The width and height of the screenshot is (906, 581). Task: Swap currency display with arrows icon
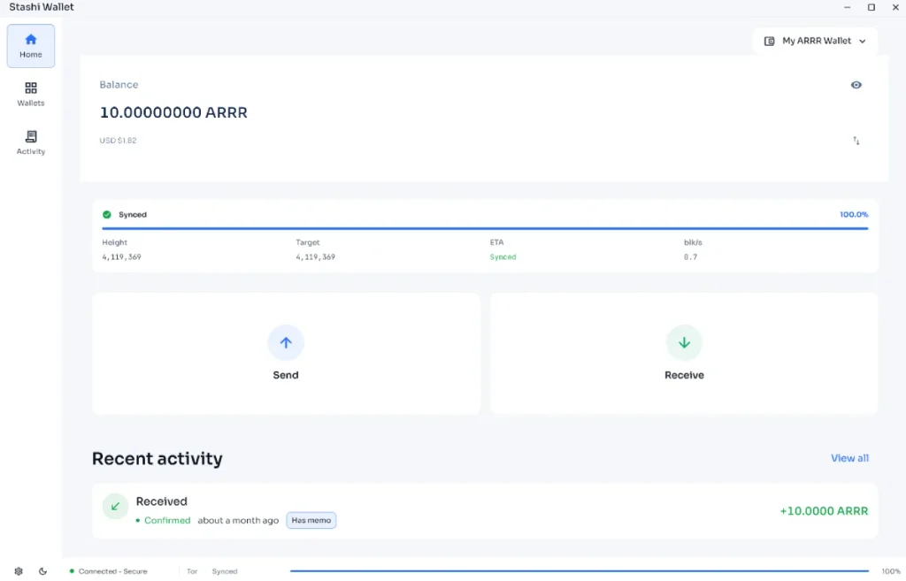pyautogui.click(x=856, y=141)
